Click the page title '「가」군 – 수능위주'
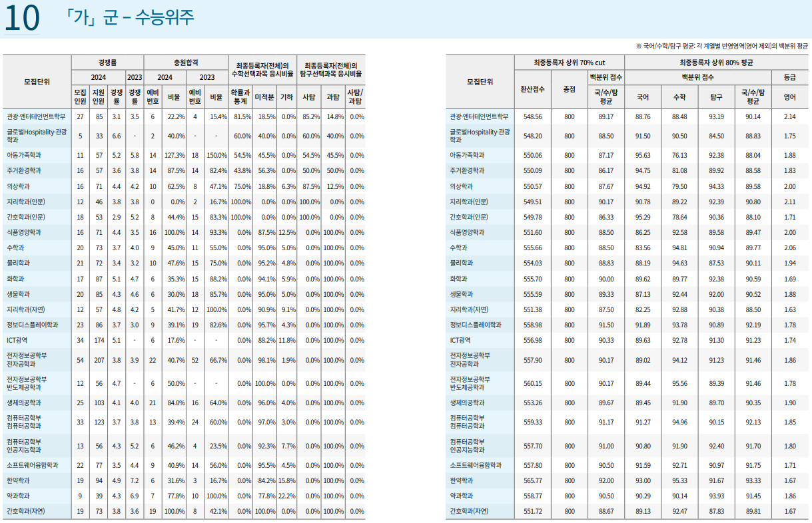Viewport: 812px width, 523px height. pos(131,17)
